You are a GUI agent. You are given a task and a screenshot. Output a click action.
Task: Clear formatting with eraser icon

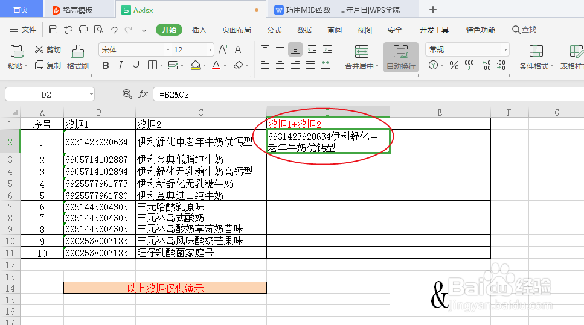[x=239, y=66]
